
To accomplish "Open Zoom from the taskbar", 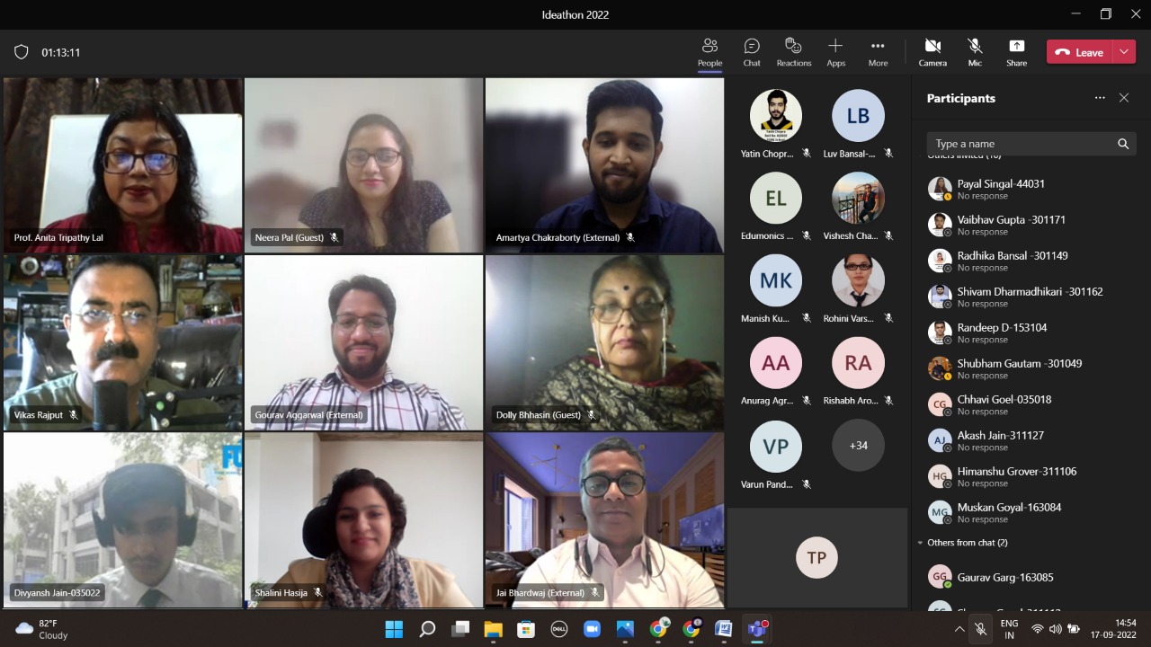I will [593, 629].
